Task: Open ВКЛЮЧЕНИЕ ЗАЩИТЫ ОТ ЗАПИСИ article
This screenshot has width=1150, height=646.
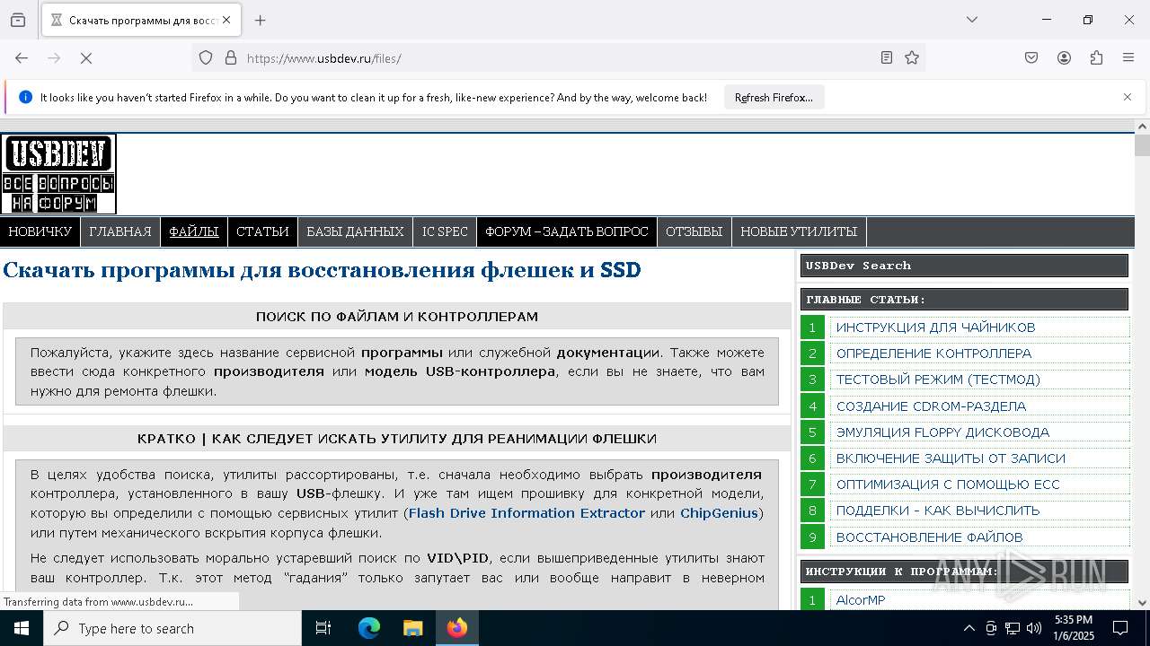Action: click(x=951, y=458)
